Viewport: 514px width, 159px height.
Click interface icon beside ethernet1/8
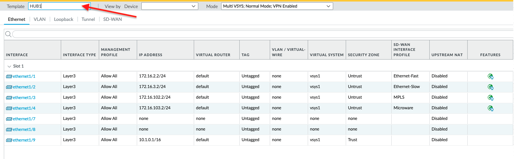(9, 129)
